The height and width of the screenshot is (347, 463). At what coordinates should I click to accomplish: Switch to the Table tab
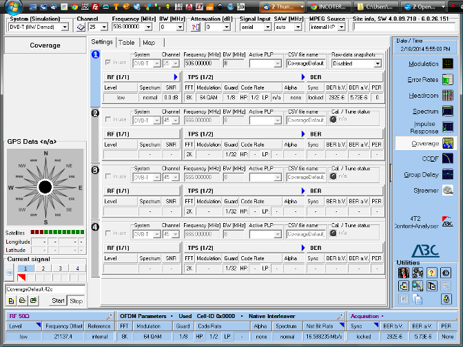127,43
